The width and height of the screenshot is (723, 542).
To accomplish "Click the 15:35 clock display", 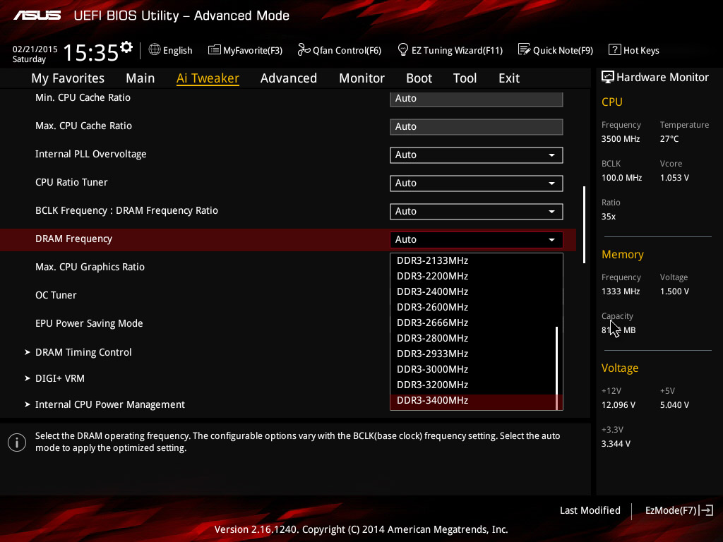I will [x=91, y=52].
